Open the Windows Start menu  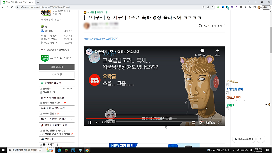click(x=3, y=150)
